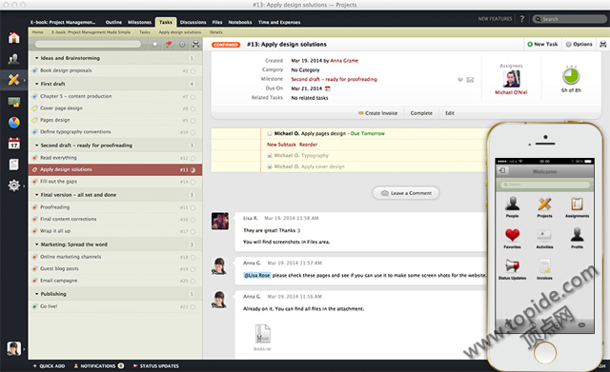
Task: Open the Documents page icon in the sidebar
Action: pyautogui.click(x=13, y=165)
